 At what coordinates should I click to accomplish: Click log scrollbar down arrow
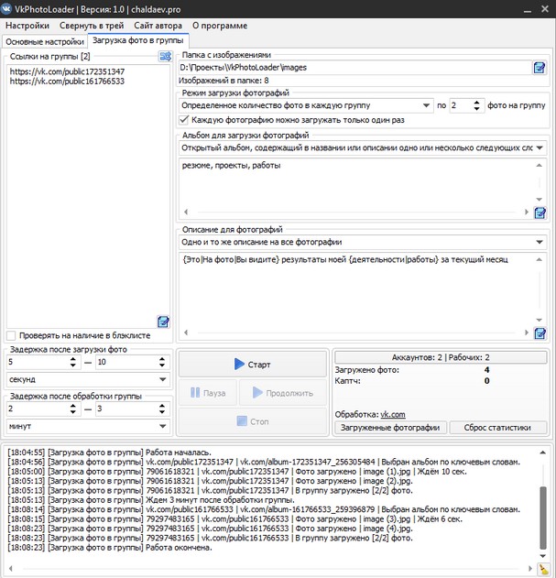pos(543,556)
